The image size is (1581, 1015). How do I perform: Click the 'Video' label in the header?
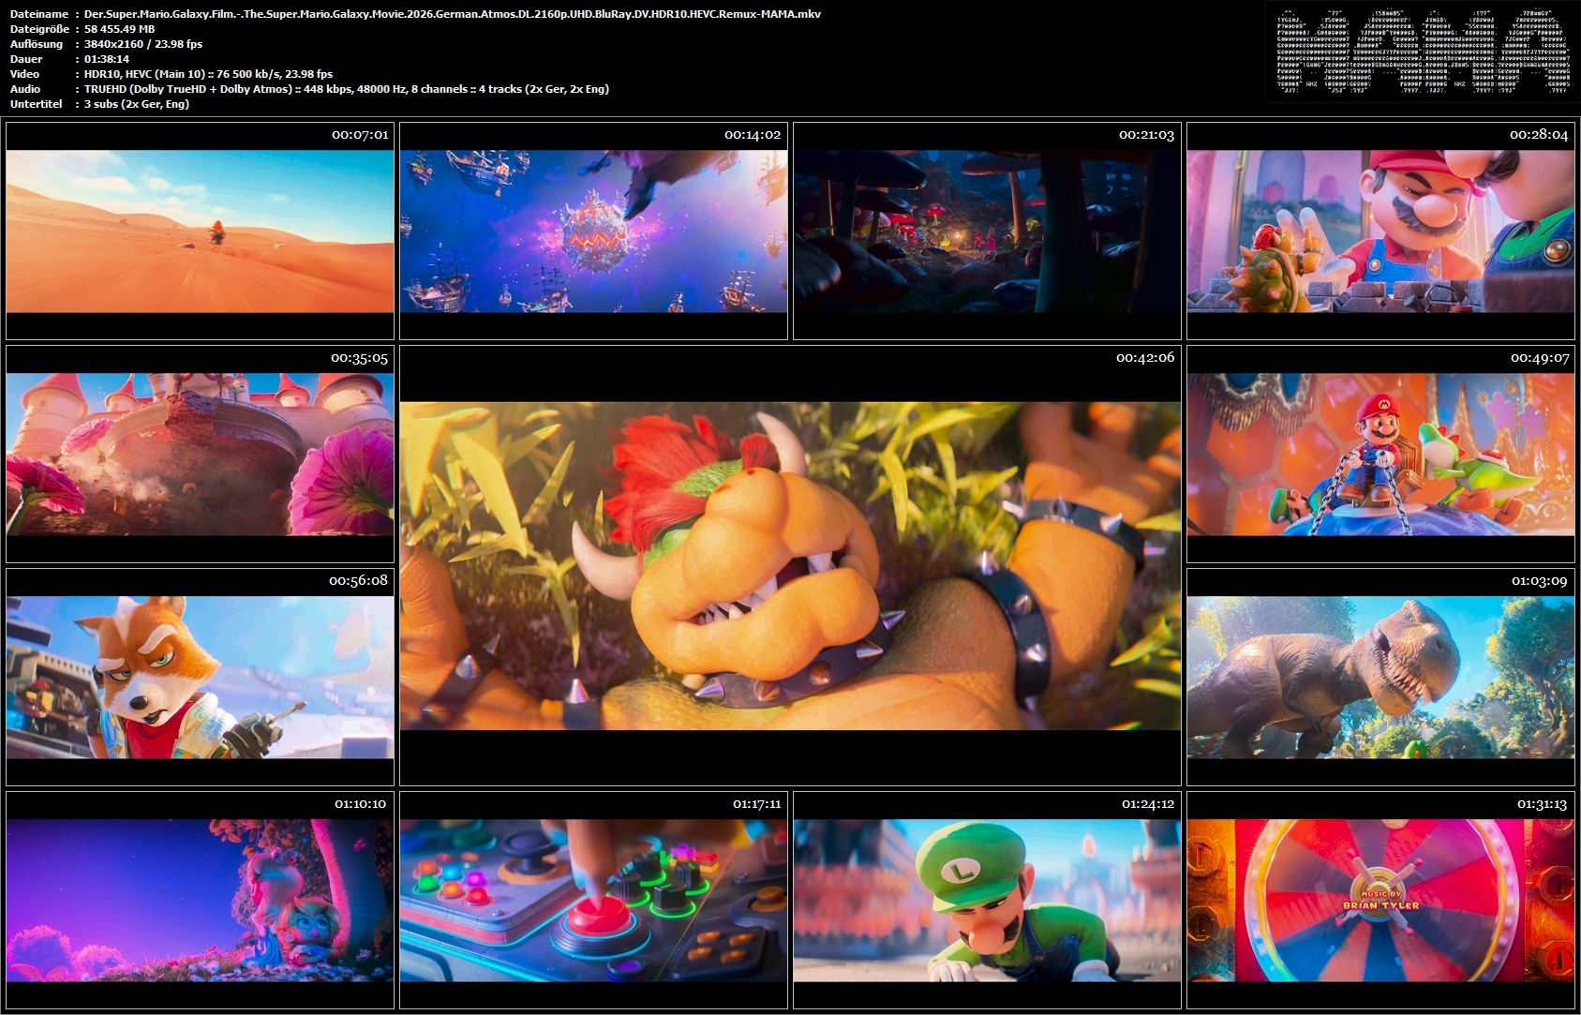pyautogui.click(x=25, y=74)
